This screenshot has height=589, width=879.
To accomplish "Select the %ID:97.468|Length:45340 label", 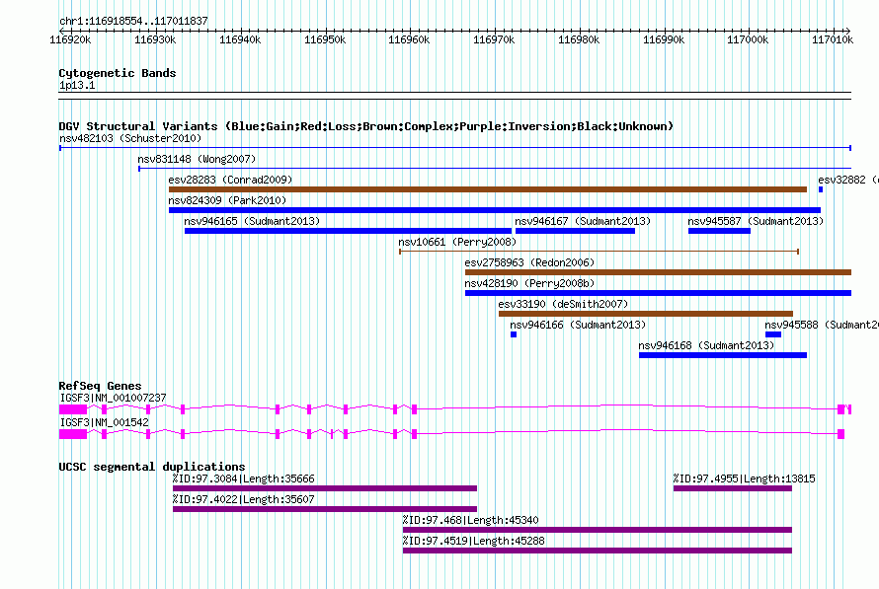I will 471,520.
